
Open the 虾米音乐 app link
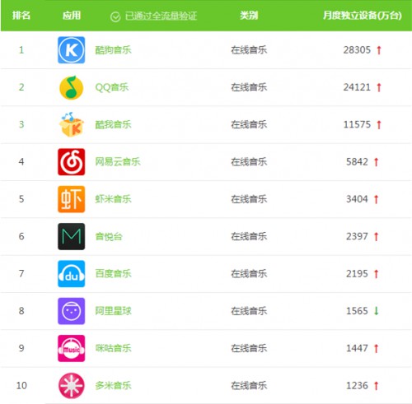pos(113,199)
